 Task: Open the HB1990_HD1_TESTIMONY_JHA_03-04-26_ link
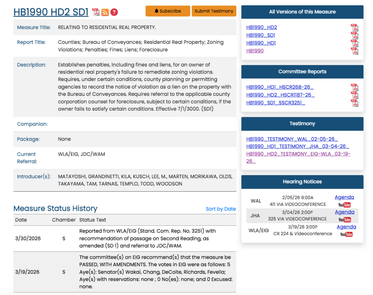[298, 146]
